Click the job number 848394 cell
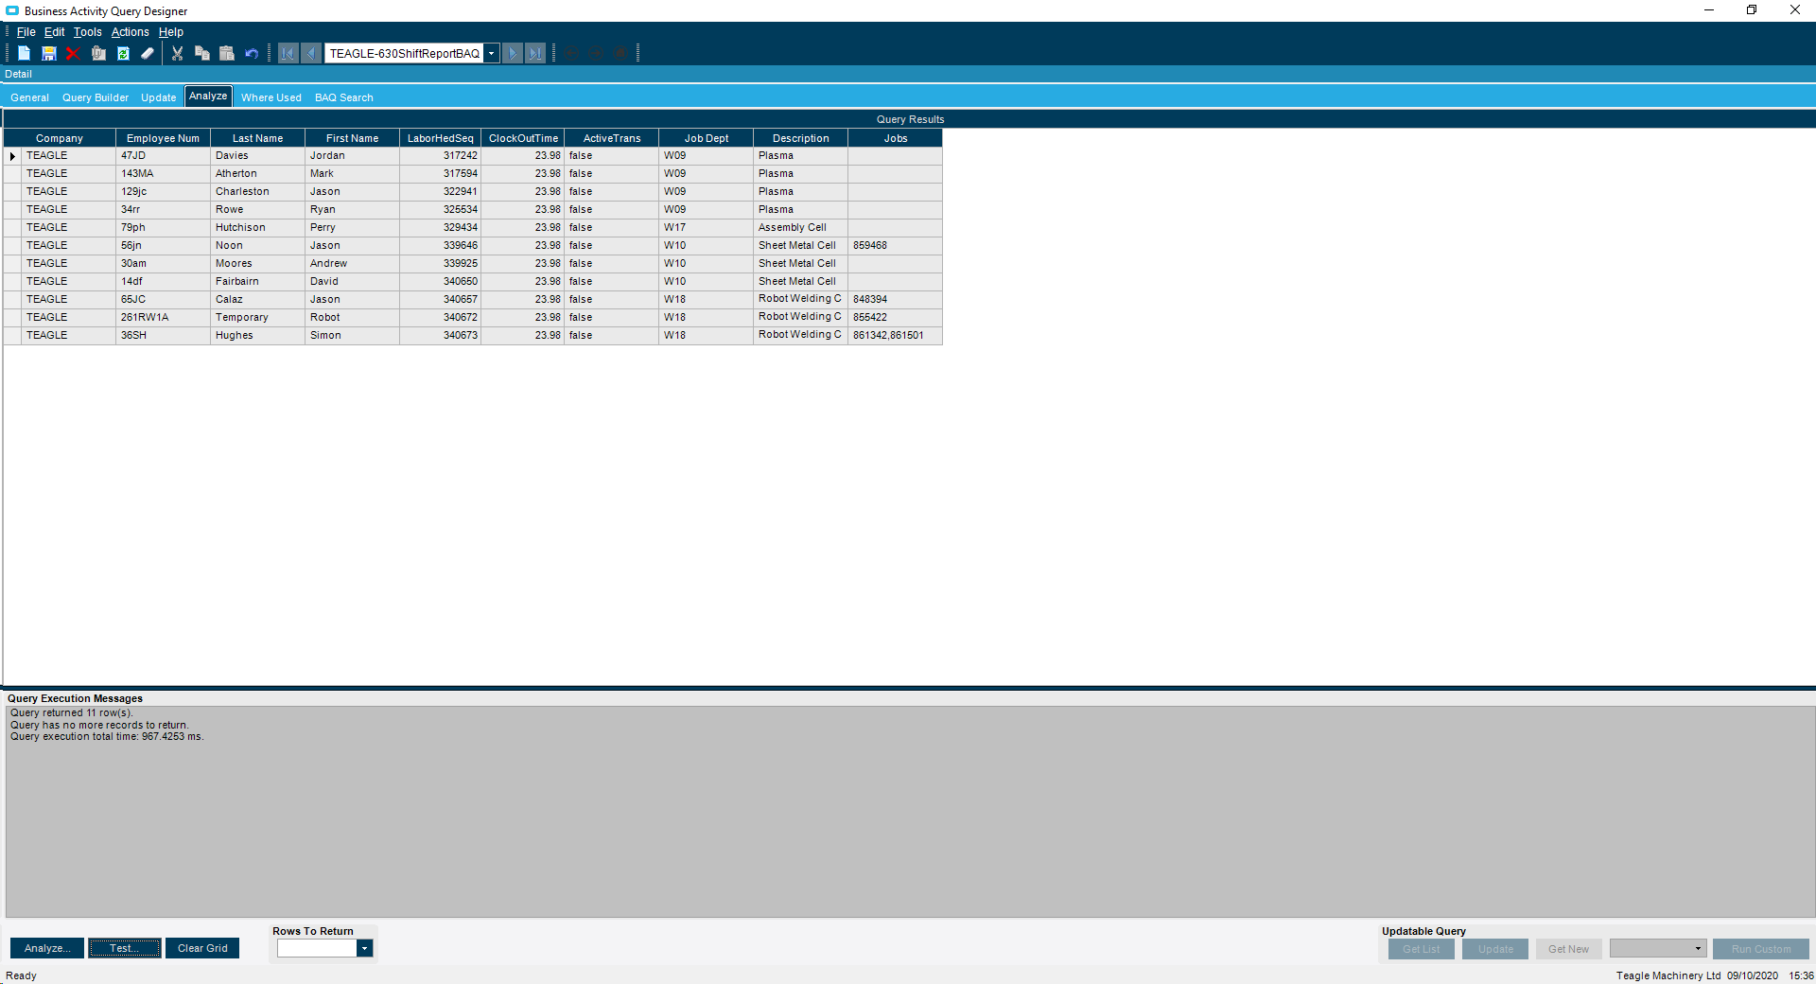The image size is (1816, 984). [896, 300]
